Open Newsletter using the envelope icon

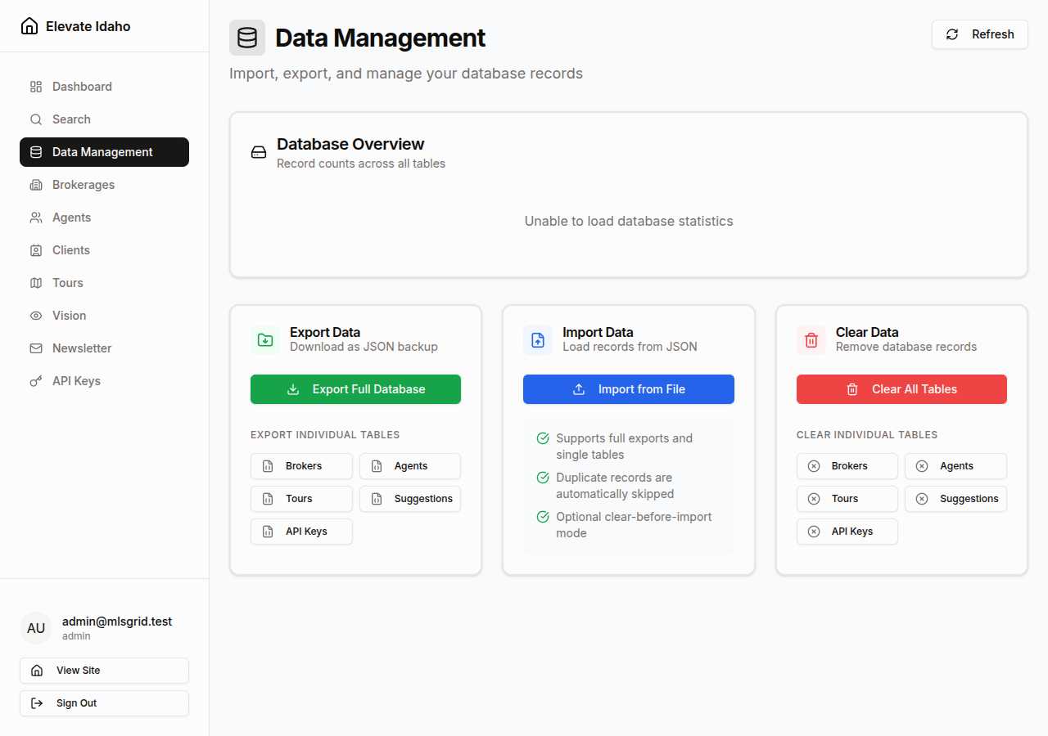point(34,348)
